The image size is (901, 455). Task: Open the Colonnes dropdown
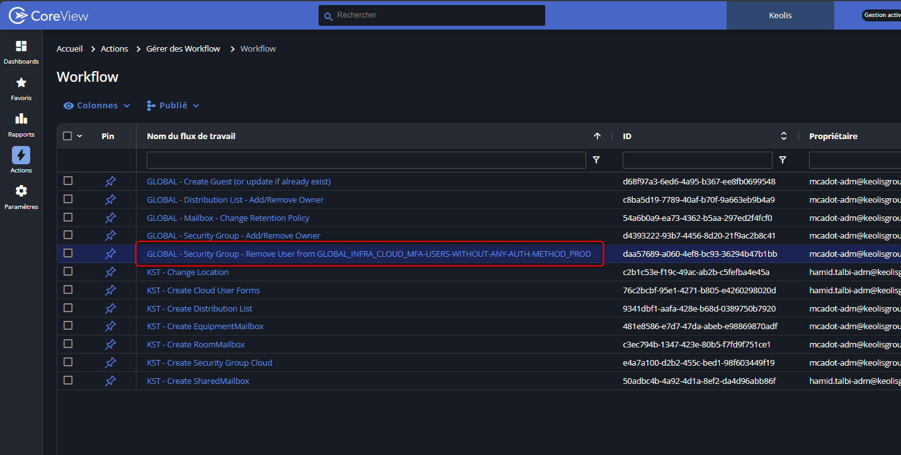coord(97,106)
